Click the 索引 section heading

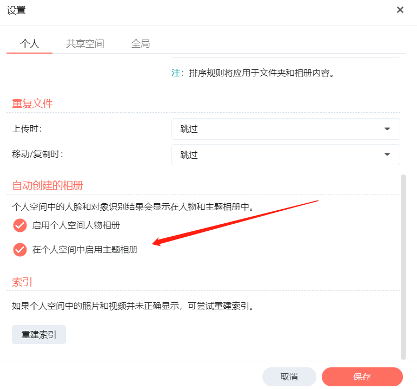22,282
